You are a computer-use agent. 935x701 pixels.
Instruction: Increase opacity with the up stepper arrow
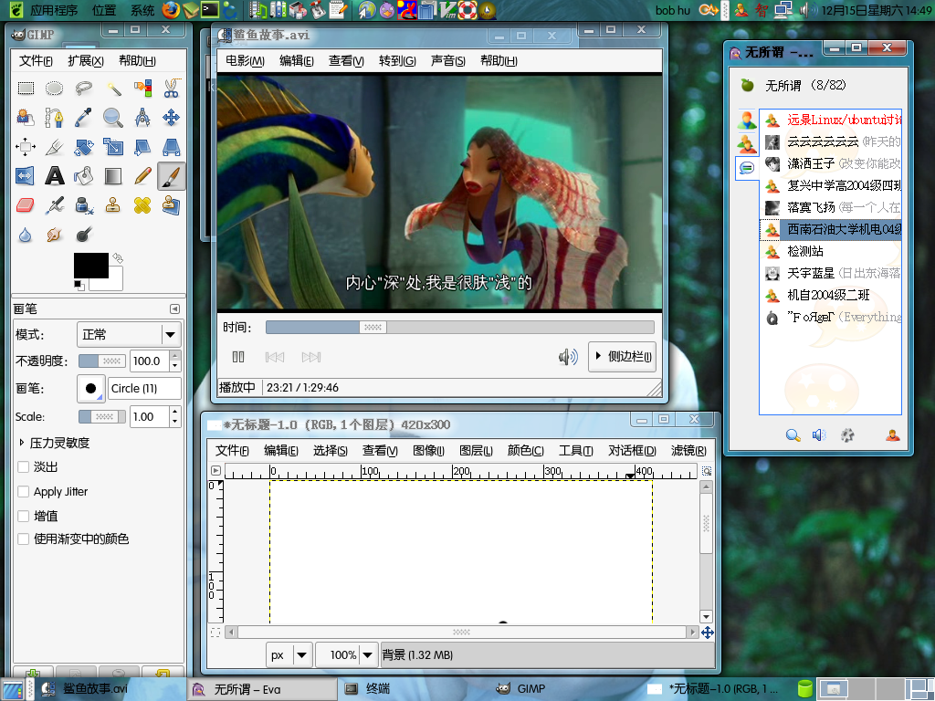pyautogui.click(x=174, y=356)
